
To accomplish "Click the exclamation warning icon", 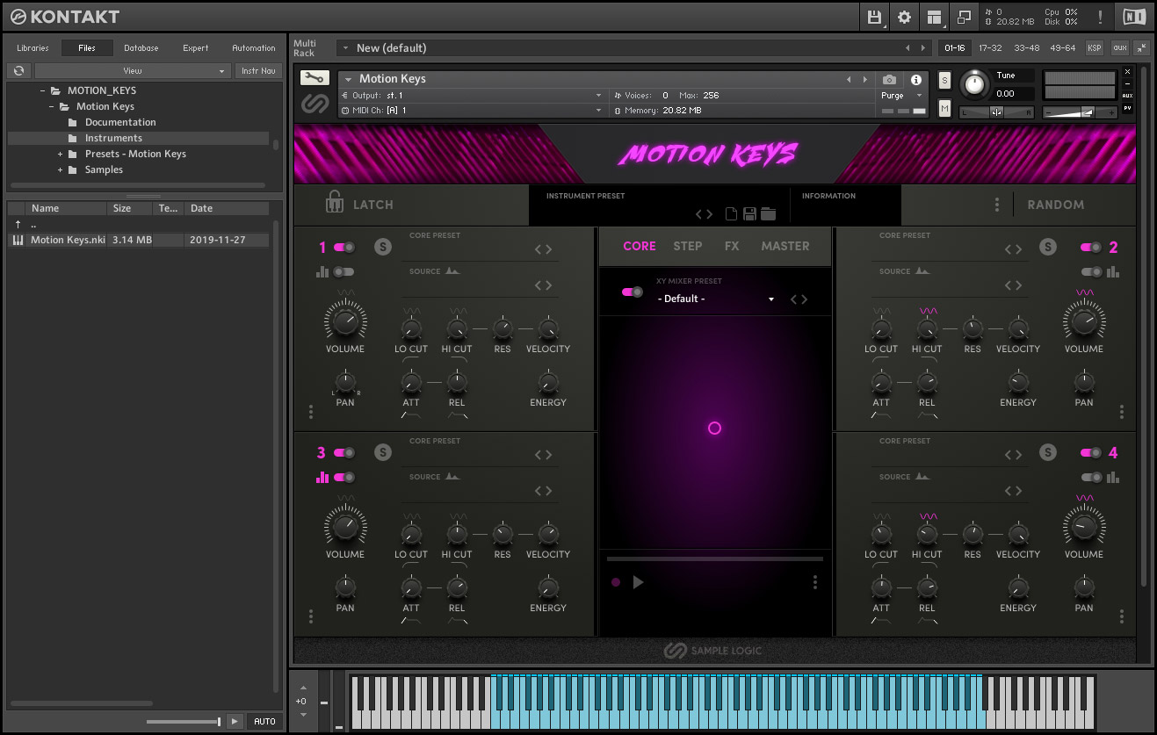I will (x=1100, y=17).
